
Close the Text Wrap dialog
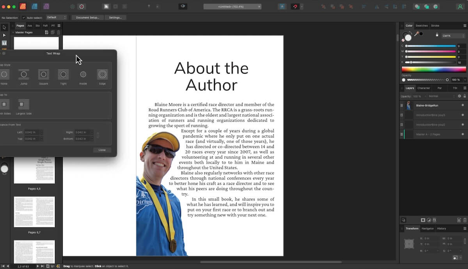pos(102,149)
